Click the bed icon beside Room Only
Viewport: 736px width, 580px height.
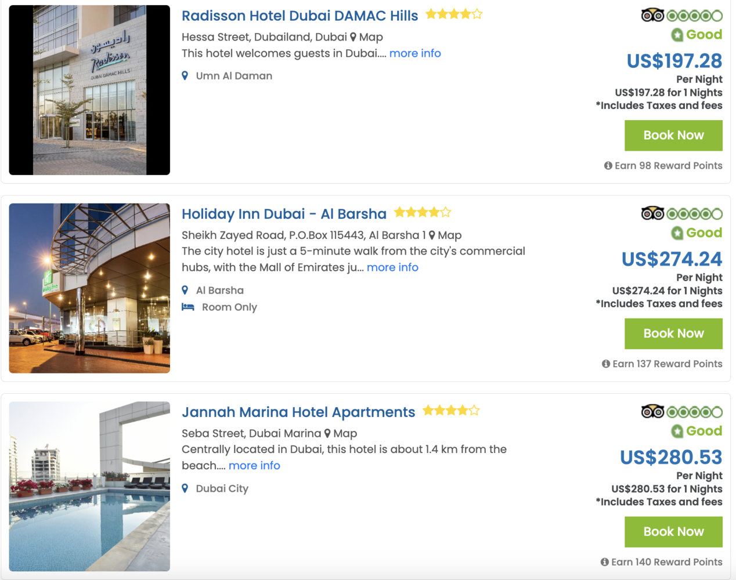pos(188,307)
